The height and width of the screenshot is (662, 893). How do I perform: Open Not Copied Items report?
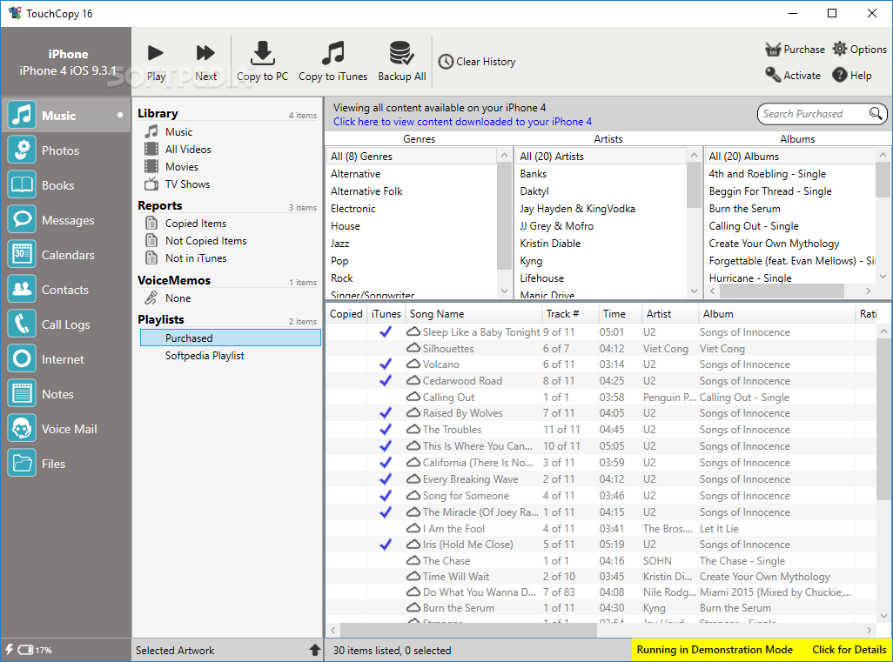tap(205, 241)
